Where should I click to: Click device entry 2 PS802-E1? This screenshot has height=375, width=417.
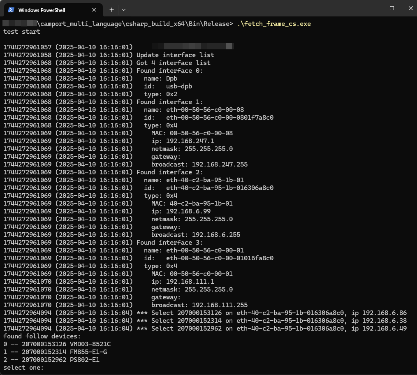tap(51, 359)
